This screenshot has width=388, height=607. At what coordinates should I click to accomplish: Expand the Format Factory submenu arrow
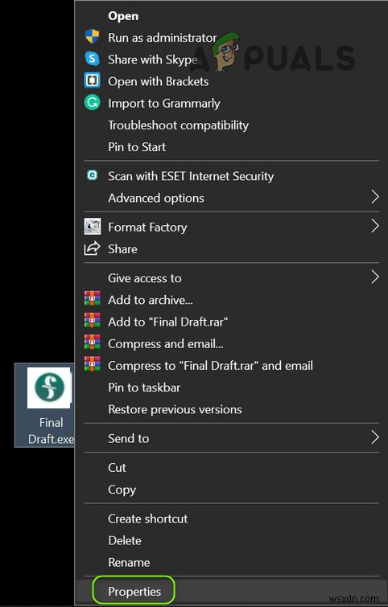374,226
